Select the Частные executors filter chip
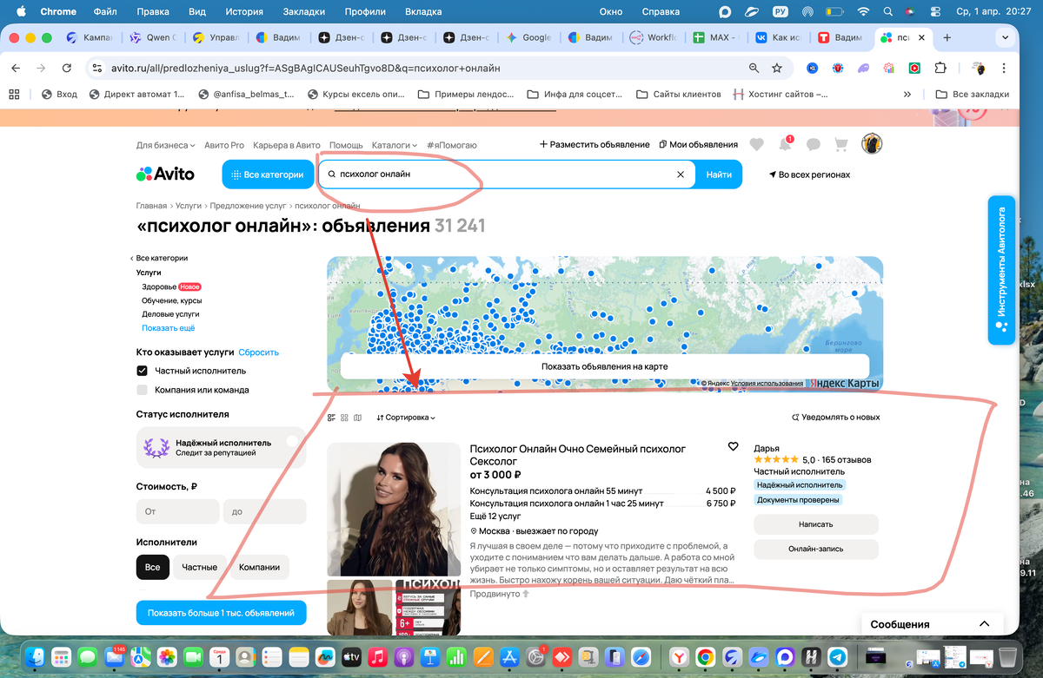The height and width of the screenshot is (678, 1043). [x=200, y=567]
